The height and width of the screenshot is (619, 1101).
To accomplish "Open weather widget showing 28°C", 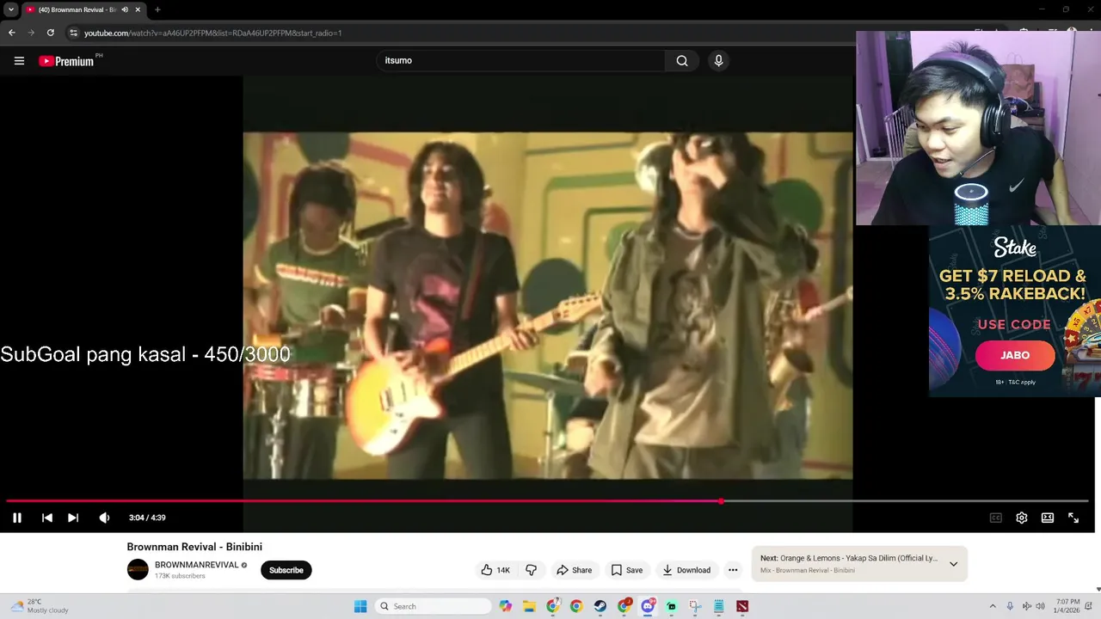I will pyautogui.click(x=39, y=606).
